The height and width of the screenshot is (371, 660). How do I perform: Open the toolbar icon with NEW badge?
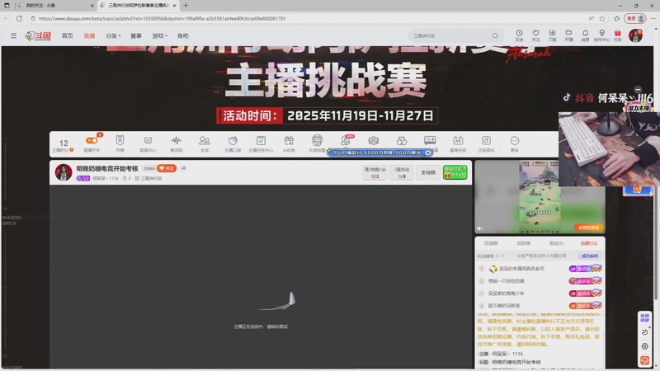(346, 140)
